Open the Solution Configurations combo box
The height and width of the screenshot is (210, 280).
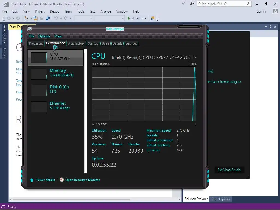84,18
